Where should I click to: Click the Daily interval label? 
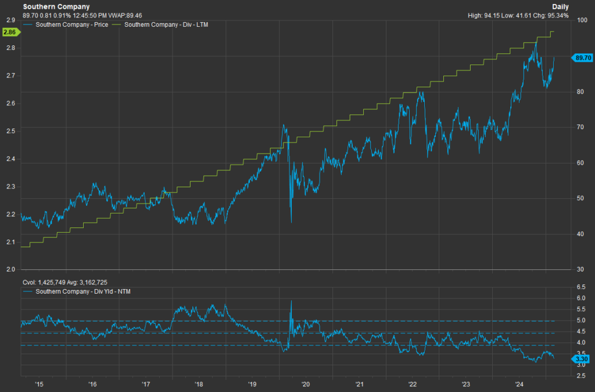[560, 7]
